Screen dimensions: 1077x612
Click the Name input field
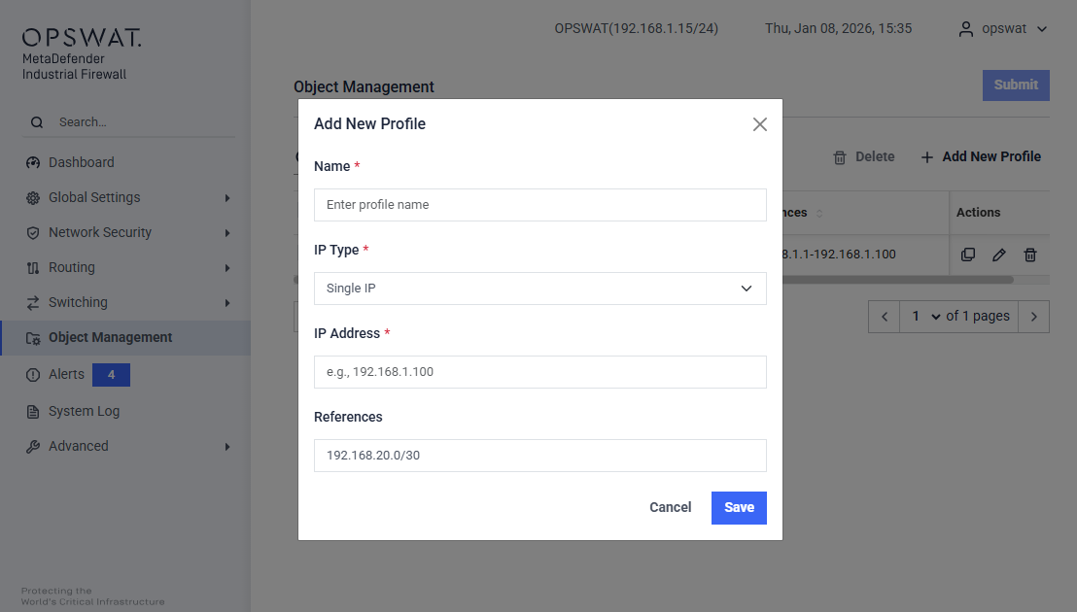pos(540,205)
